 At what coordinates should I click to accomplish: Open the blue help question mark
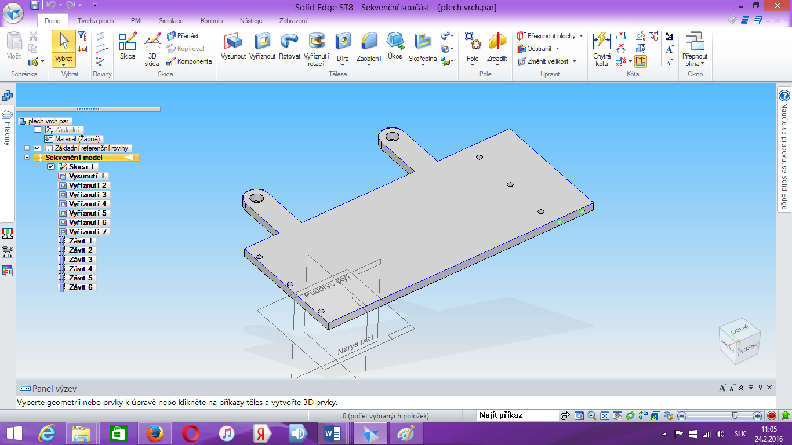(784, 96)
